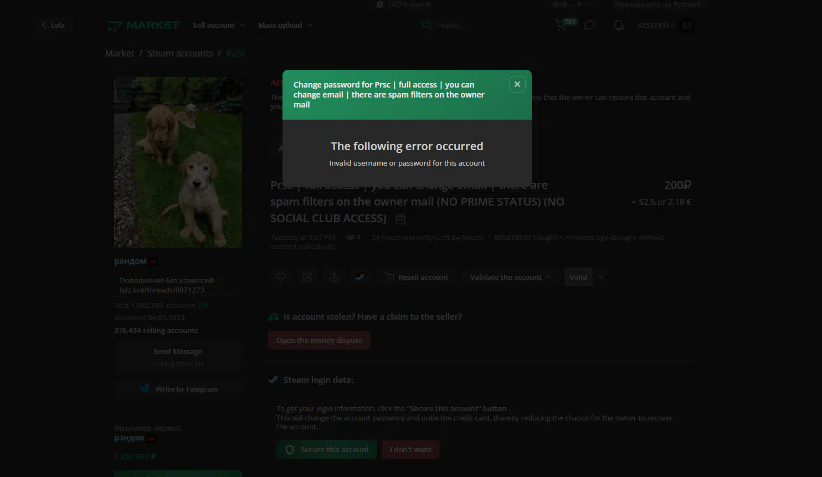This screenshot has height=477, width=822.
Task: Open Validate the account dropdown
Action: point(510,277)
